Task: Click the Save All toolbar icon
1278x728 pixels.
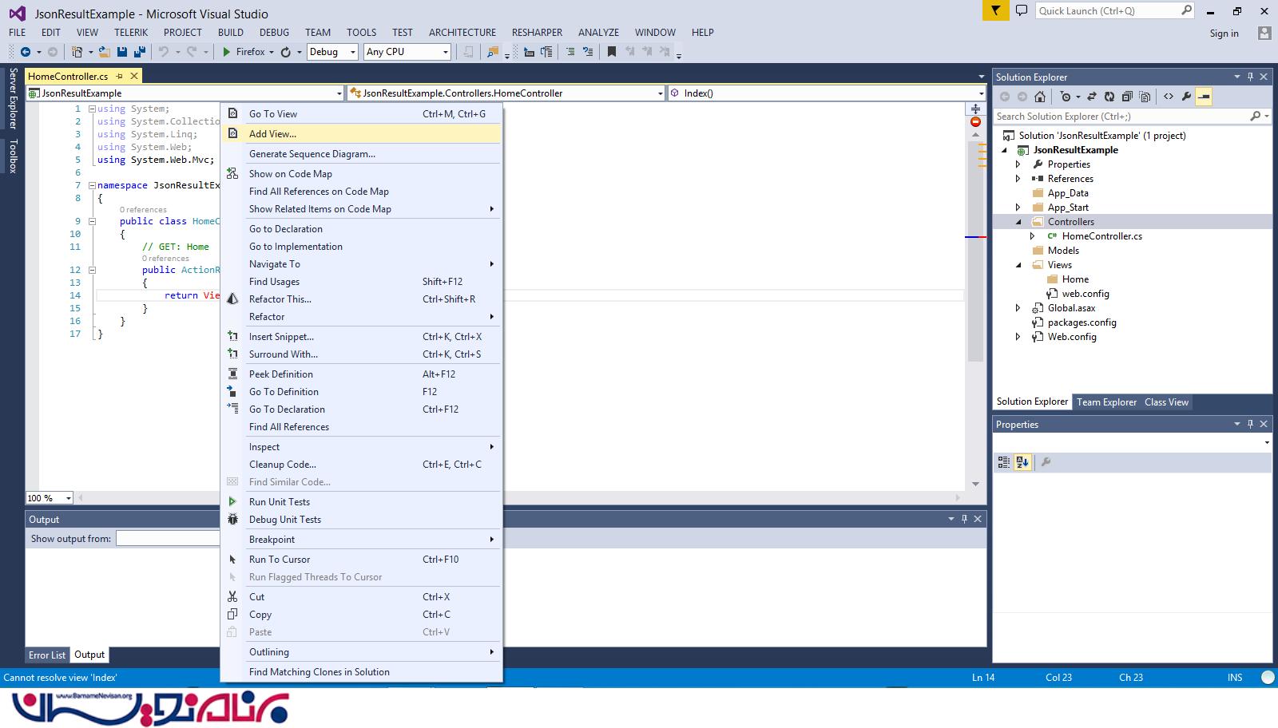Action: click(x=140, y=52)
